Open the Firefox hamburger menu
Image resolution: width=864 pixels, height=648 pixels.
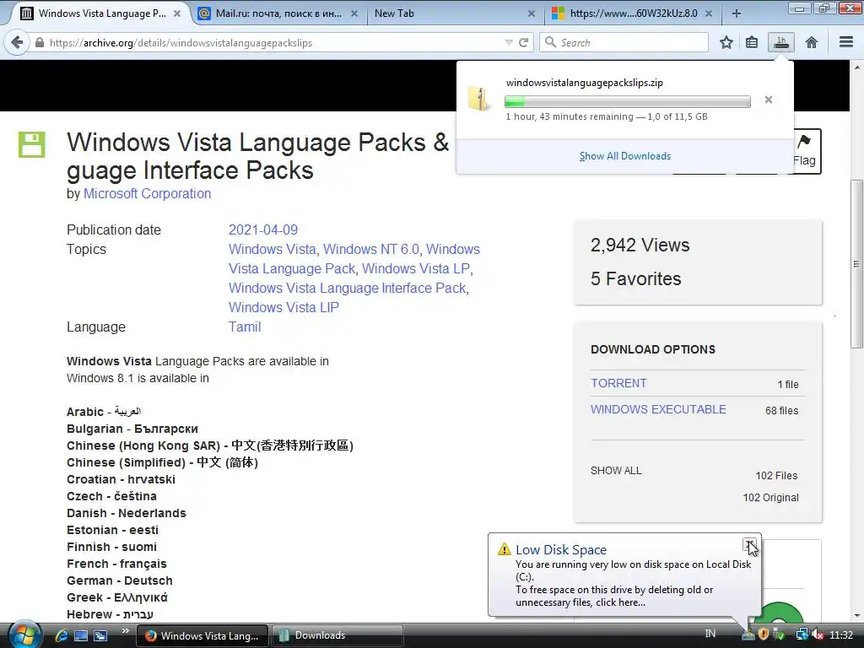[845, 42]
